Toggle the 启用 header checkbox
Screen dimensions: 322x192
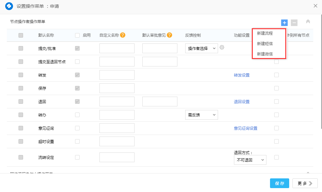click(x=77, y=35)
